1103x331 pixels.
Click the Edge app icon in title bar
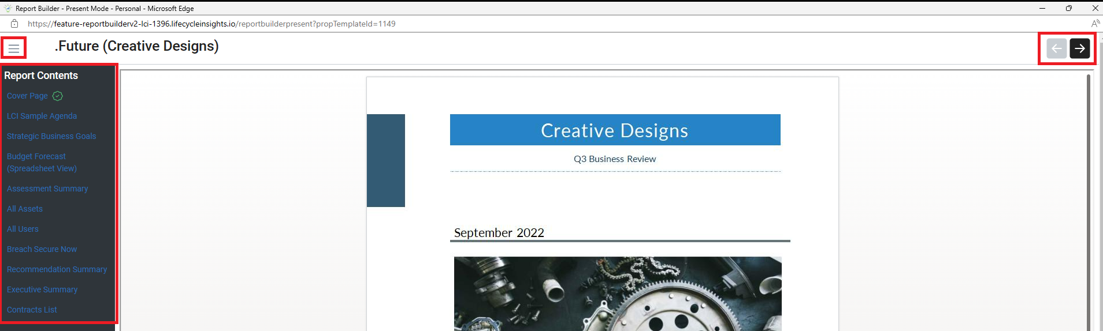coord(8,8)
